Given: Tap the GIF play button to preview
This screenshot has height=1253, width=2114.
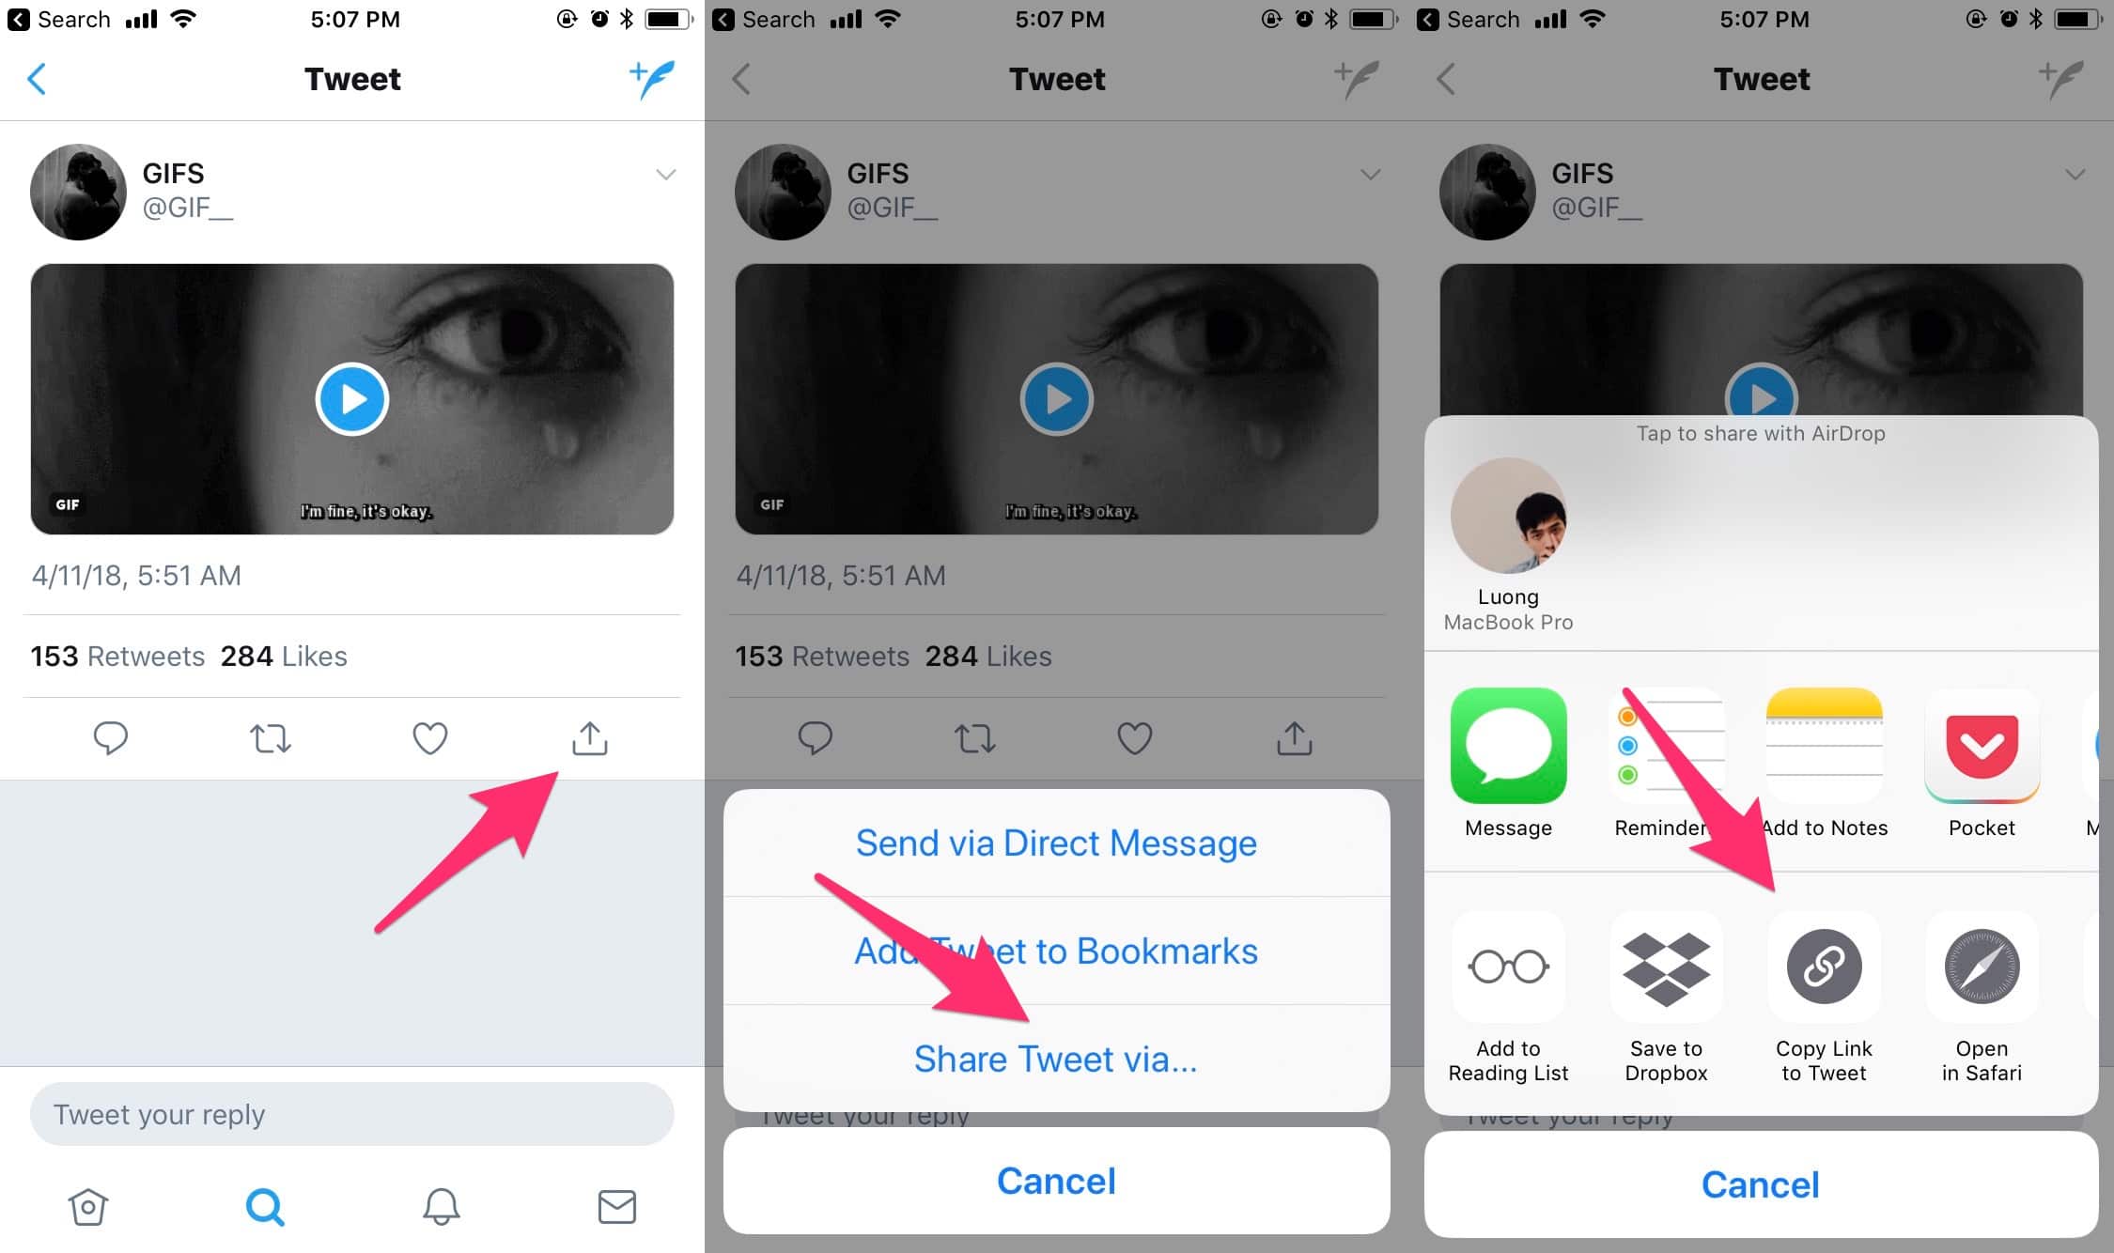Looking at the screenshot, I should [352, 396].
